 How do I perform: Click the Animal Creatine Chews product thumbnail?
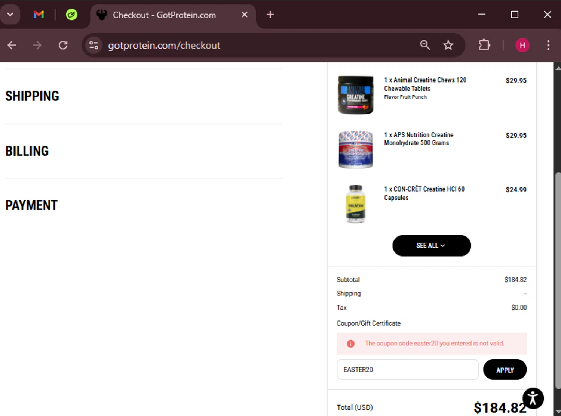[355, 95]
